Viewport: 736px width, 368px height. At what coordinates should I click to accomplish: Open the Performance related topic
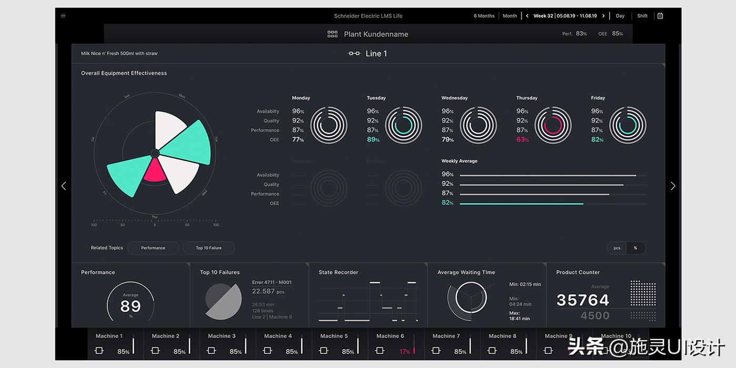coord(153,248)
